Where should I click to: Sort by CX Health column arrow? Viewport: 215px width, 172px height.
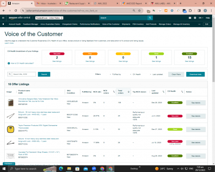click(x=182, y=92)
